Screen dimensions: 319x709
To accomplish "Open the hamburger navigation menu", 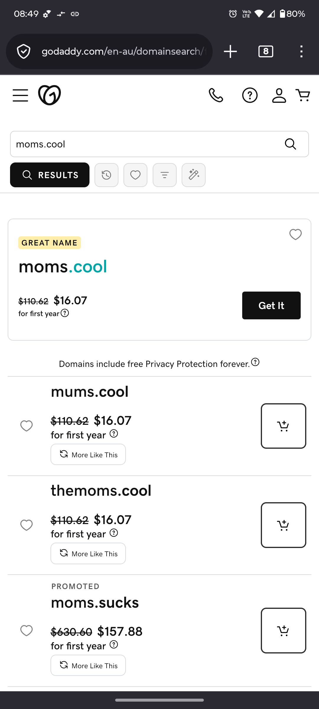I will pos(20,95).
